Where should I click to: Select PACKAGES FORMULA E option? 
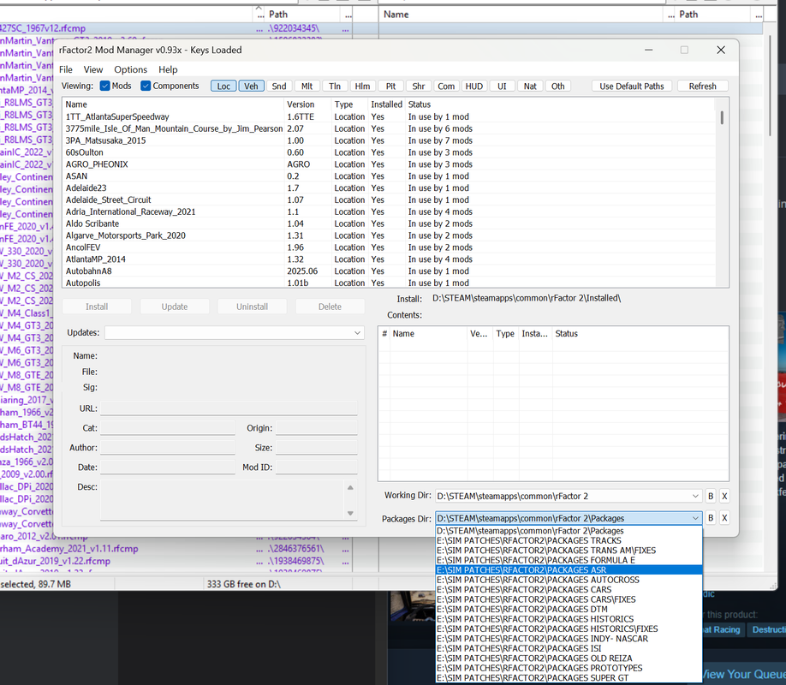tap(569, 560)
